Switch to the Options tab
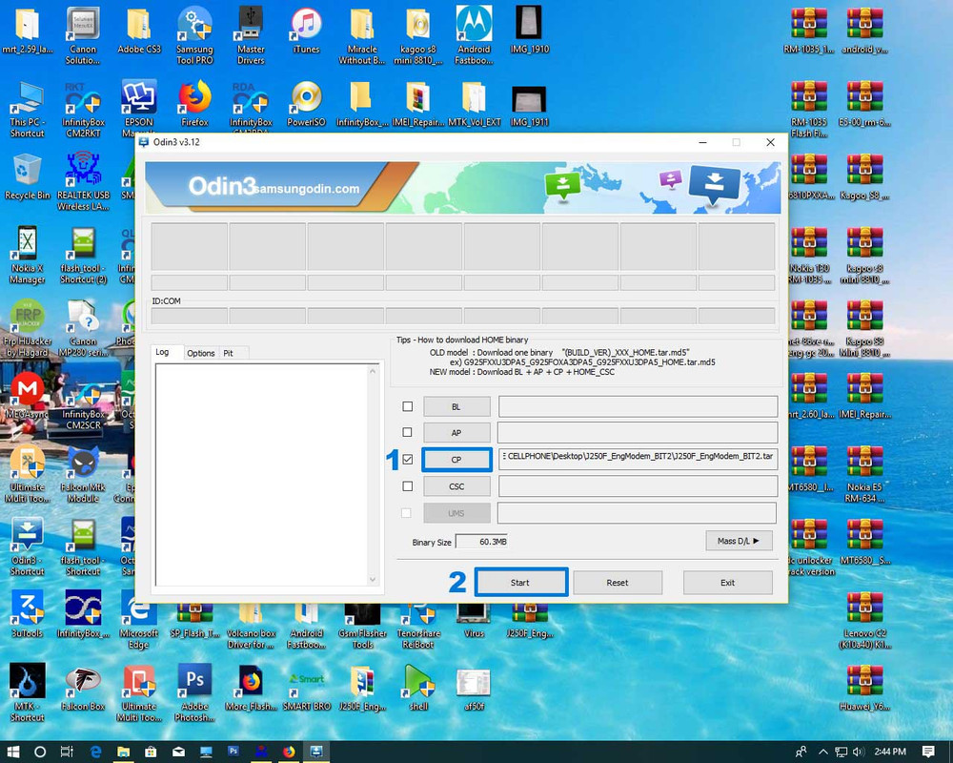 (200, 353)
